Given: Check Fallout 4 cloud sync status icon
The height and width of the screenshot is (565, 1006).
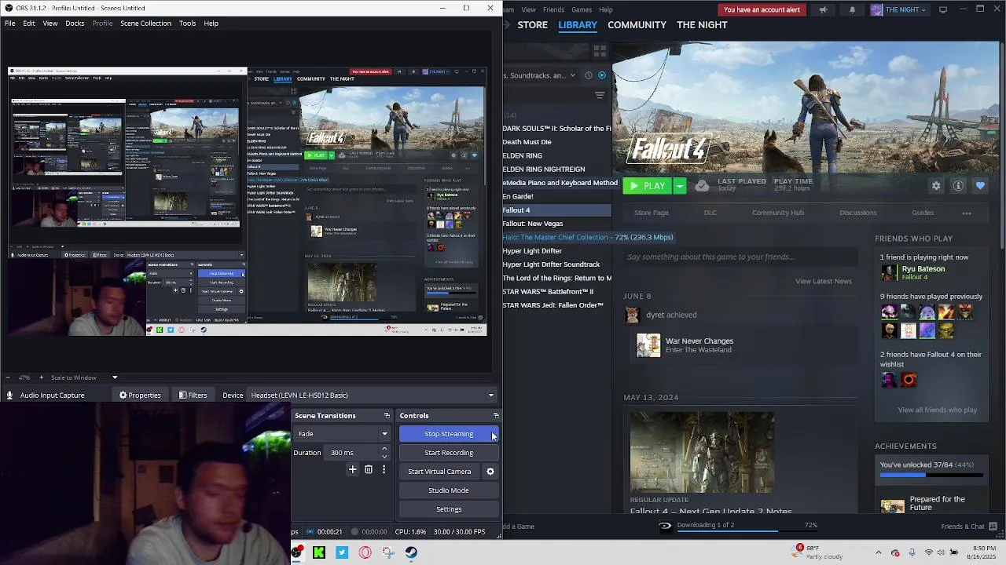Looking at the screenshot, I should tap(702, 186).
